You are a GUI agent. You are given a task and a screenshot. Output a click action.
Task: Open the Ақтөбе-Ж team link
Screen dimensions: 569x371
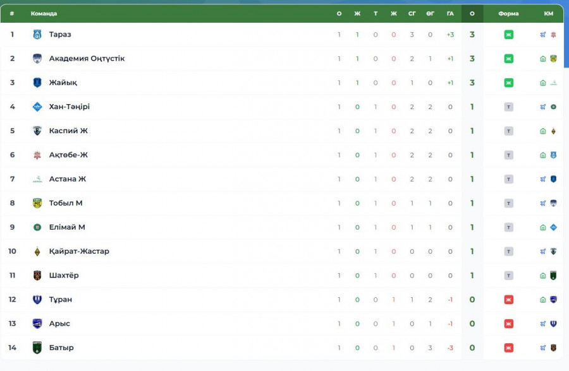tap(68, 155)
